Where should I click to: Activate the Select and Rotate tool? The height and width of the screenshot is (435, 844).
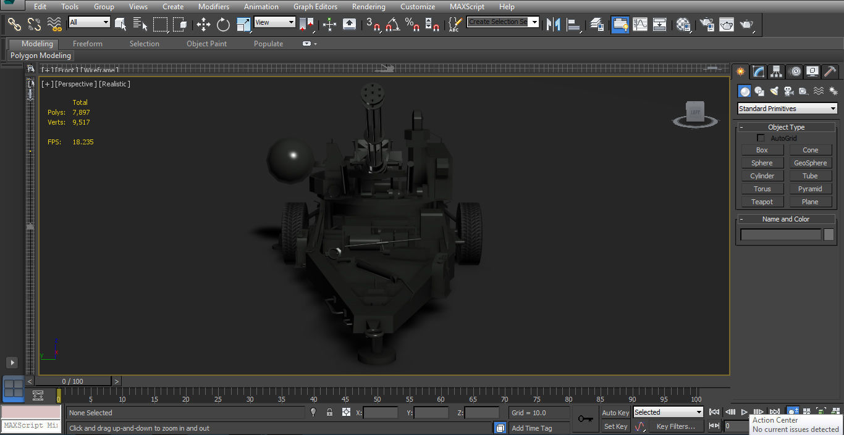pyautogui.click(x=223, y=25)
